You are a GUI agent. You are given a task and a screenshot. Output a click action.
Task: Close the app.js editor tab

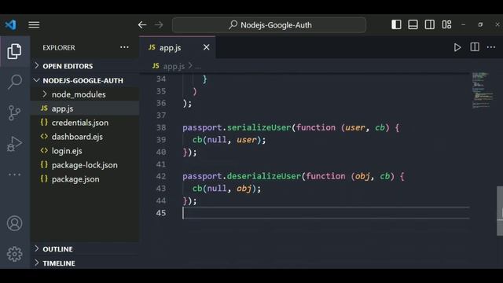click(x=206, y=47)
